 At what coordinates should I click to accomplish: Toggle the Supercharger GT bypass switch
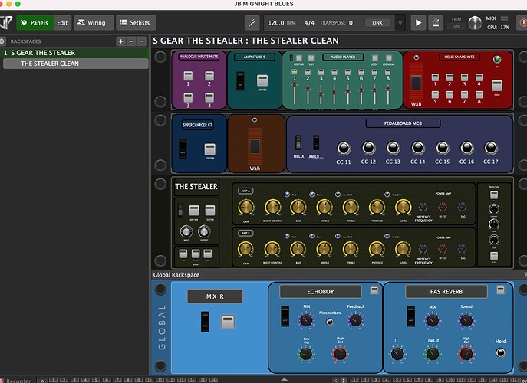183,149
